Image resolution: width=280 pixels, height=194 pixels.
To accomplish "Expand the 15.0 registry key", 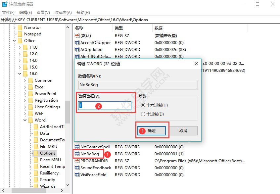I will coord(20,67).
